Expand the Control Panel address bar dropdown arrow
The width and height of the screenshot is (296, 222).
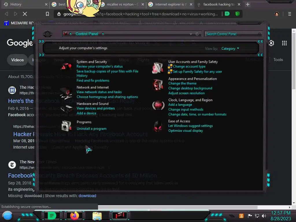(x=191, y=34)
